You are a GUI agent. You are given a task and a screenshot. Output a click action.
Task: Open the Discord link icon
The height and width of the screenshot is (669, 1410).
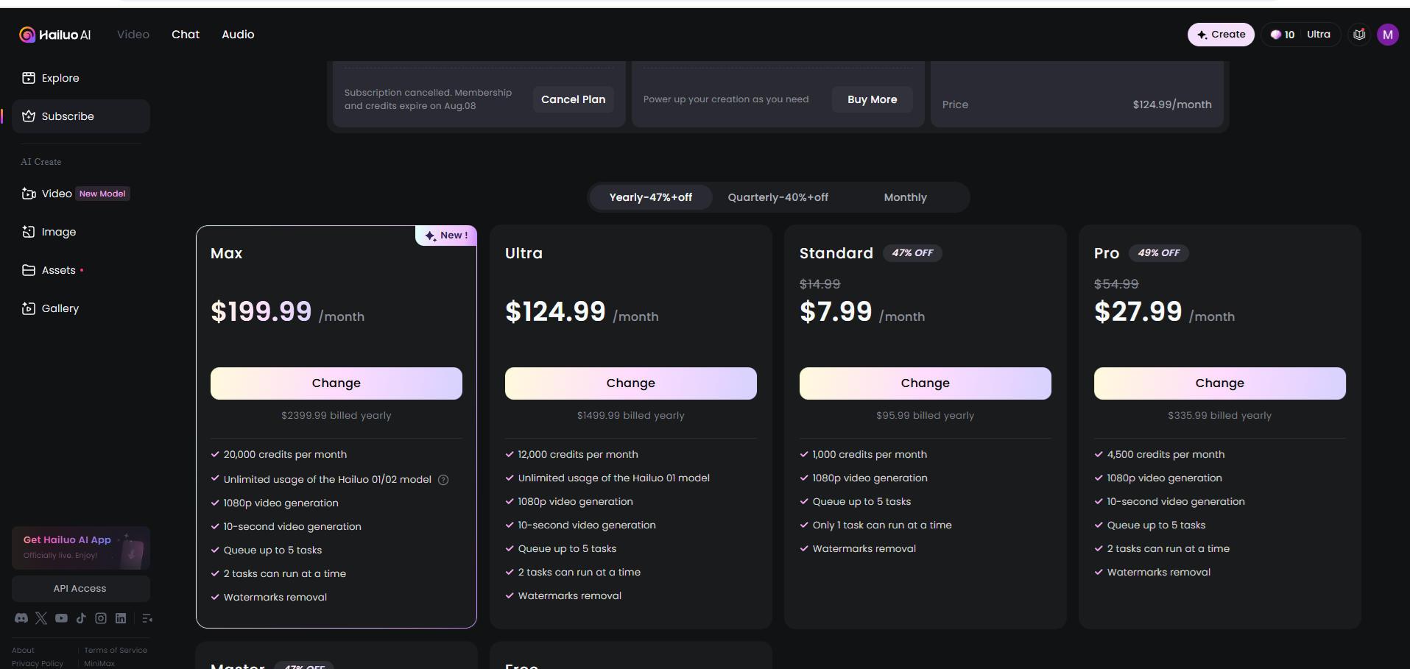click(x=21, y=618)
